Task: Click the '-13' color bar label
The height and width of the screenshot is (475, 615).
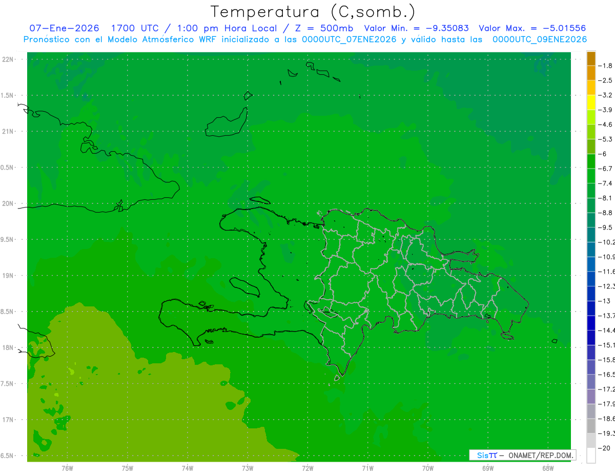Action: click(x=603, y=301)
